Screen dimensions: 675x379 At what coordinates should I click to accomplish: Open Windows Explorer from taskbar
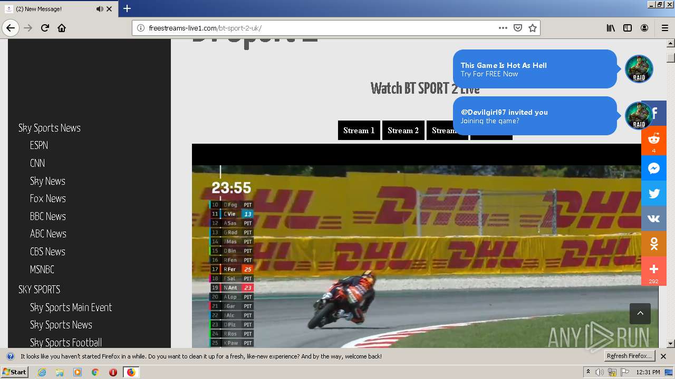[60, 372]
